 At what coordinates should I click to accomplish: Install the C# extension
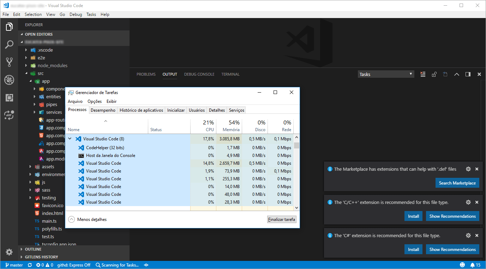click(413, 249)
